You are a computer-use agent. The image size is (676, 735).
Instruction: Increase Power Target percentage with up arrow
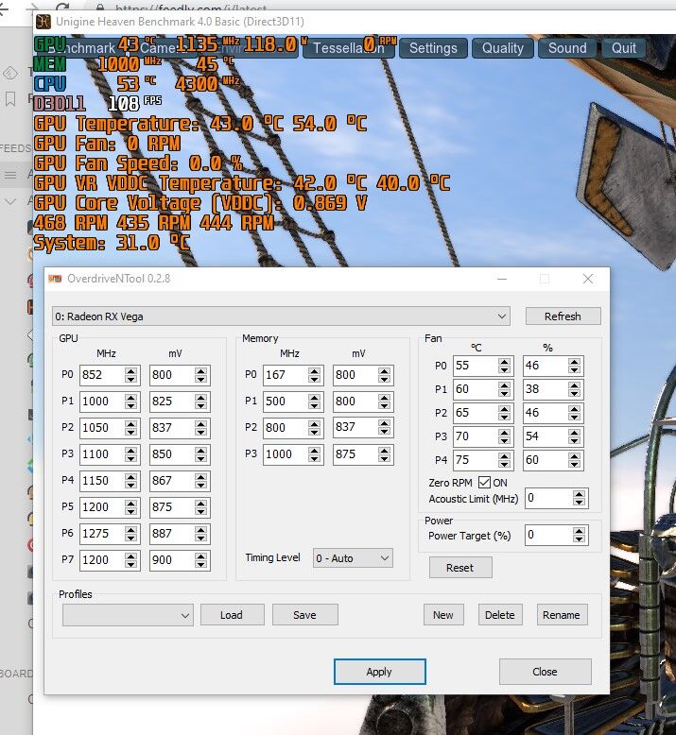[579, 531]
